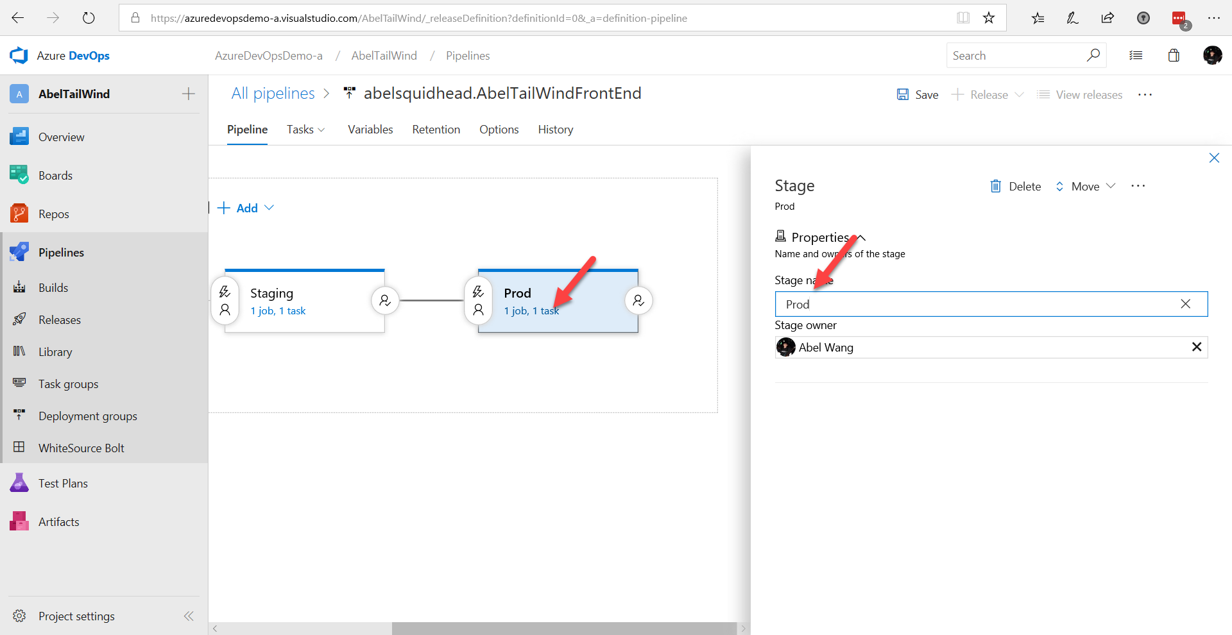1232x635 pixels.
Task: Open Repos in the sidebar
Action: pos(104,214)
